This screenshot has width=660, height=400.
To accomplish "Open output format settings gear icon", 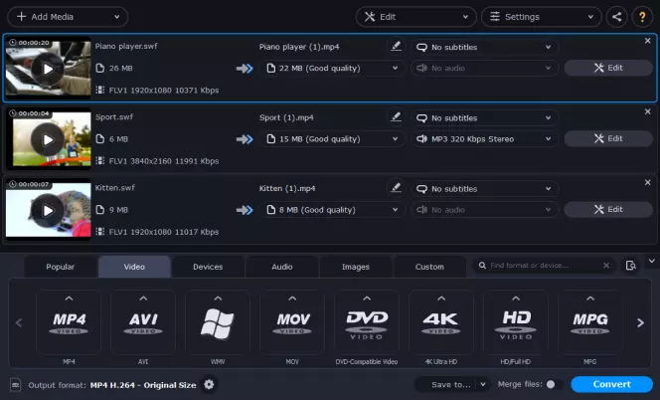I will click(209, 384).
